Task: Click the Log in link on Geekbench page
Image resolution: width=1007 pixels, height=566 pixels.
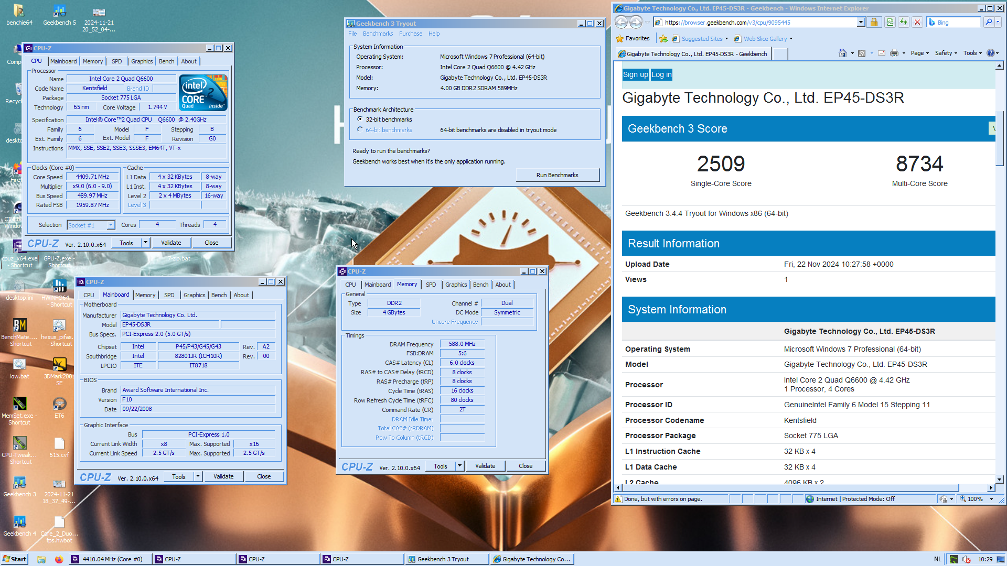Action: click(661, 75)
